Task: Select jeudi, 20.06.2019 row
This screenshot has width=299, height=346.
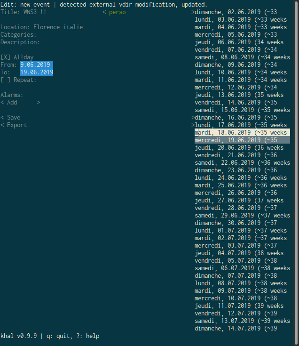Action: pyautogui.click(x=242, y=148)
